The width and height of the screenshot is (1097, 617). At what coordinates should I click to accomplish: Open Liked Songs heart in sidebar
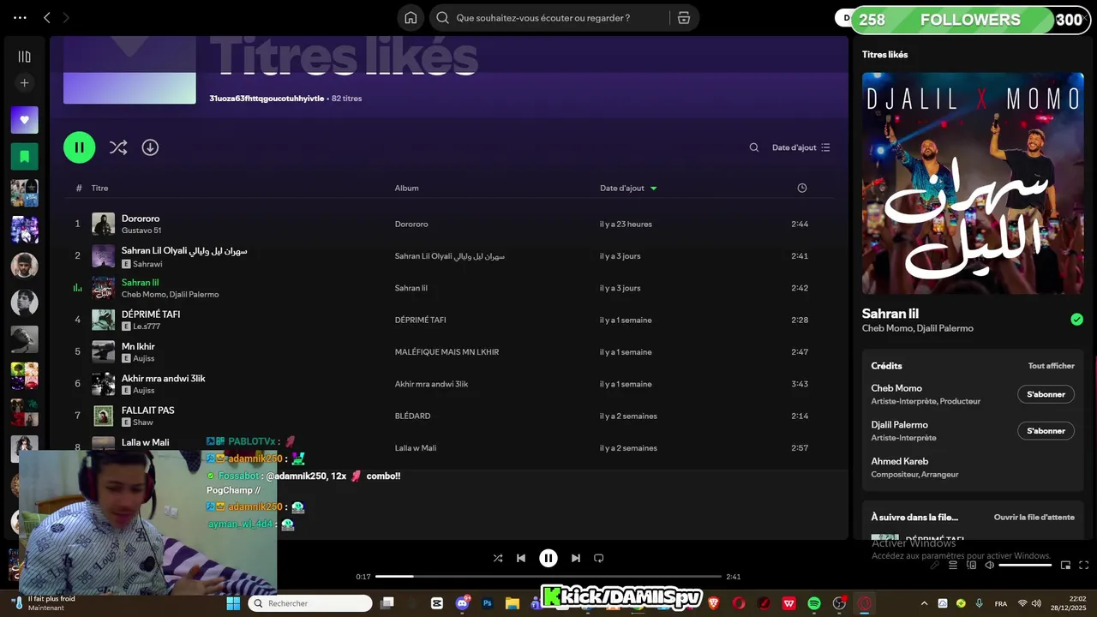(x=24, y=120)
